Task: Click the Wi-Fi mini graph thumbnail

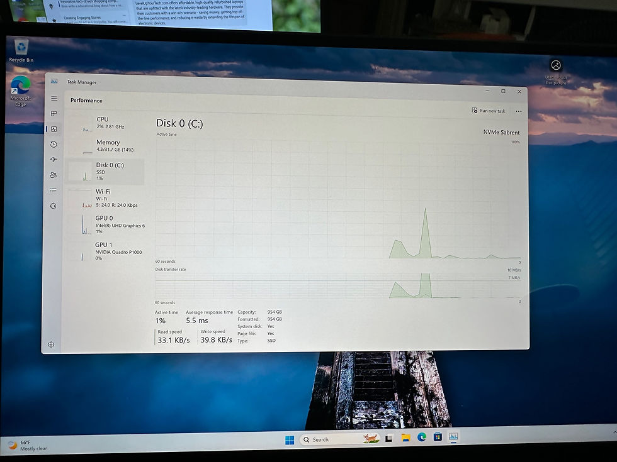Action: 81,199
